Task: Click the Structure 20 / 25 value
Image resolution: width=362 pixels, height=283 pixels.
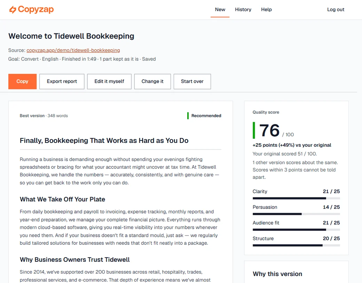Action: (331, 238)
